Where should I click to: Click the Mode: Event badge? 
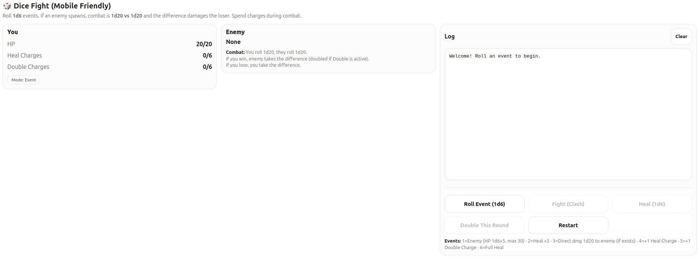click(x=23, y=80)
